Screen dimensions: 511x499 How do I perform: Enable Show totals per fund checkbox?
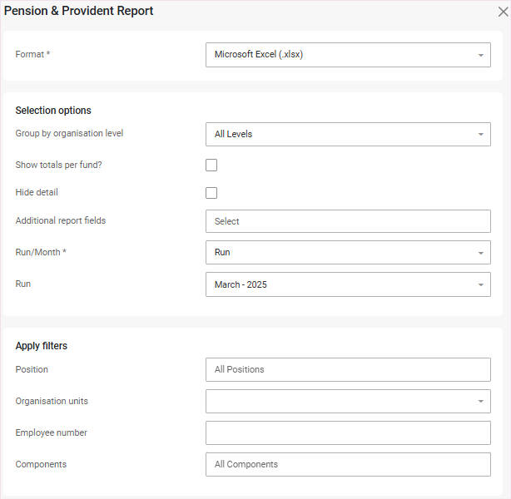[x=211, y=166]
